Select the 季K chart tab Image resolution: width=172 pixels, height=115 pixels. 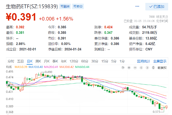point(55,61)
